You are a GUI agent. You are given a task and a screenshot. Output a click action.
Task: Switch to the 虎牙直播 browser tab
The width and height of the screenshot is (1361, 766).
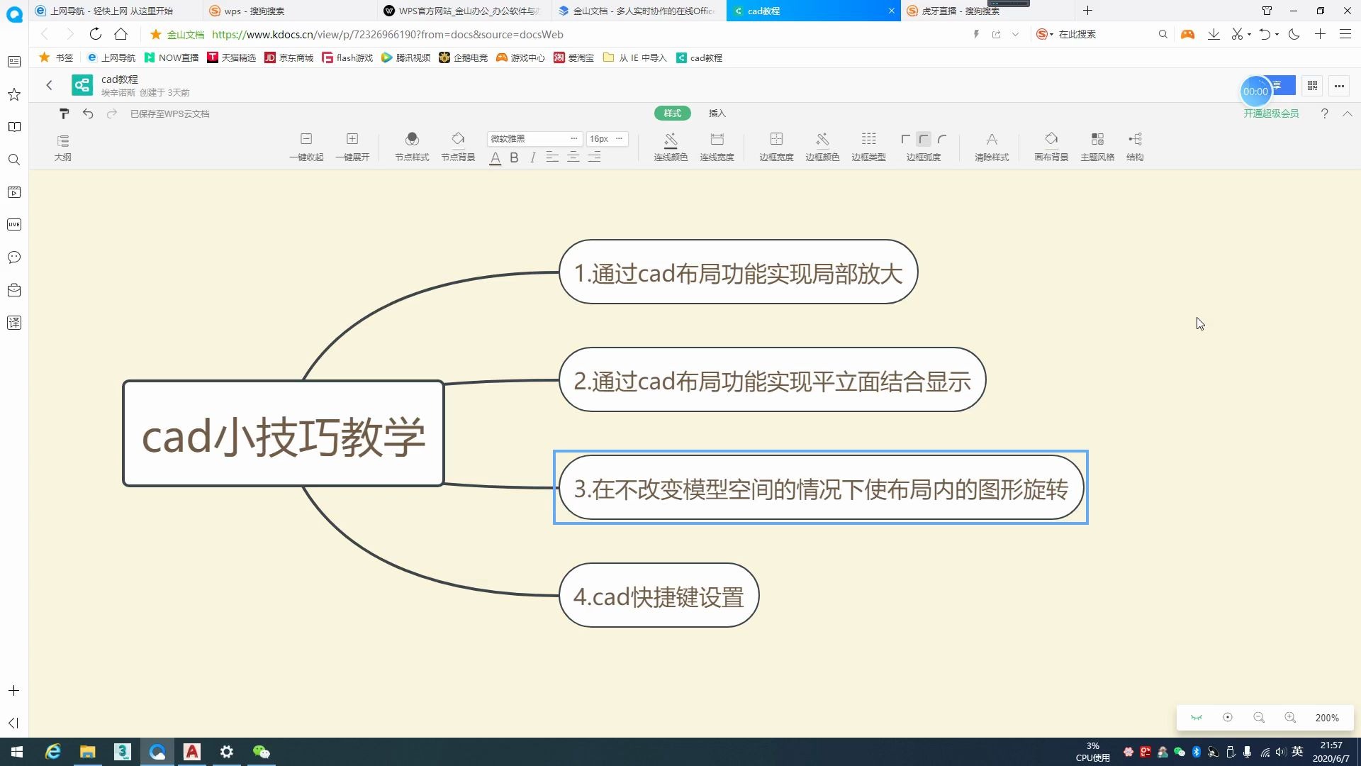(987, 11)
